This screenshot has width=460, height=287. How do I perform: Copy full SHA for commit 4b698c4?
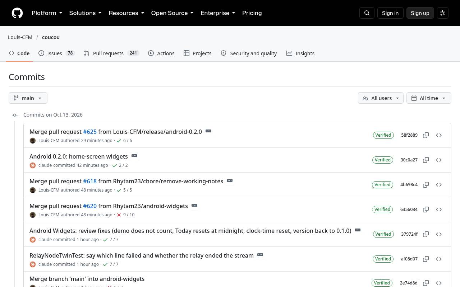(426, 185)
